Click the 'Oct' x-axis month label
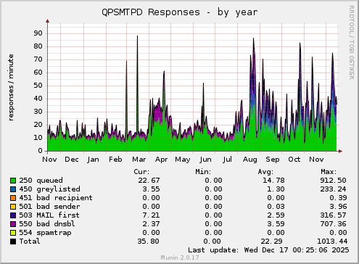The height and width of the screenshot is (264, 359). [294, 160]
